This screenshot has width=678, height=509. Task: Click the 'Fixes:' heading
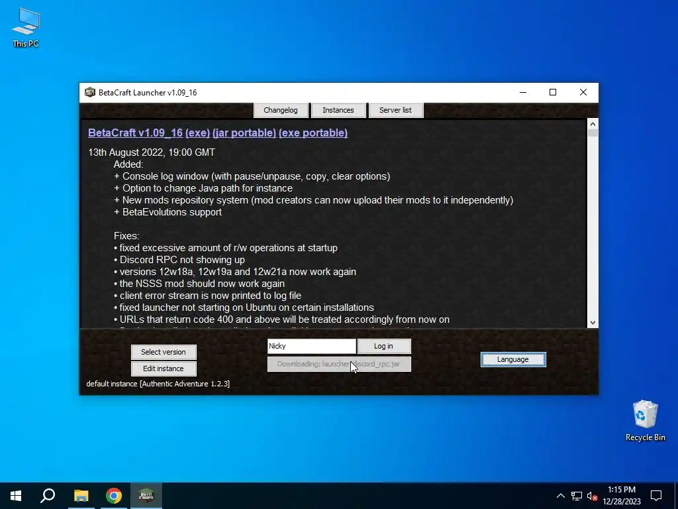[126, 236]
